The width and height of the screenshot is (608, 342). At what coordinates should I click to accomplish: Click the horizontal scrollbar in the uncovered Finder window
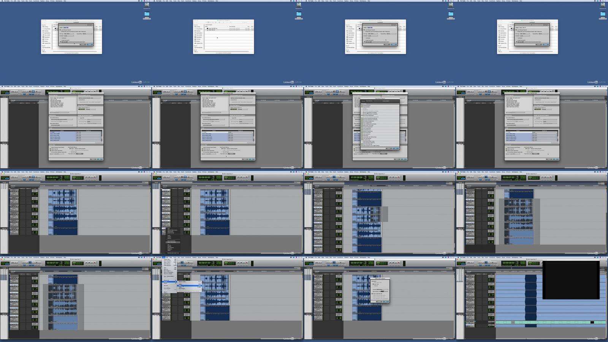(x=223, y=51)
